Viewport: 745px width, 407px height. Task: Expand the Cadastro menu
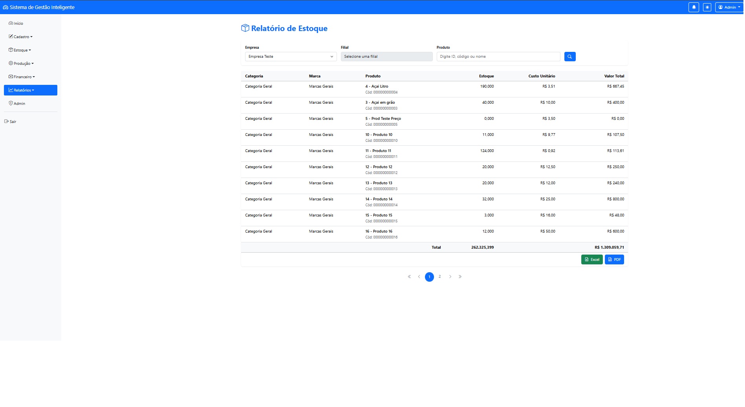[21, 37]
